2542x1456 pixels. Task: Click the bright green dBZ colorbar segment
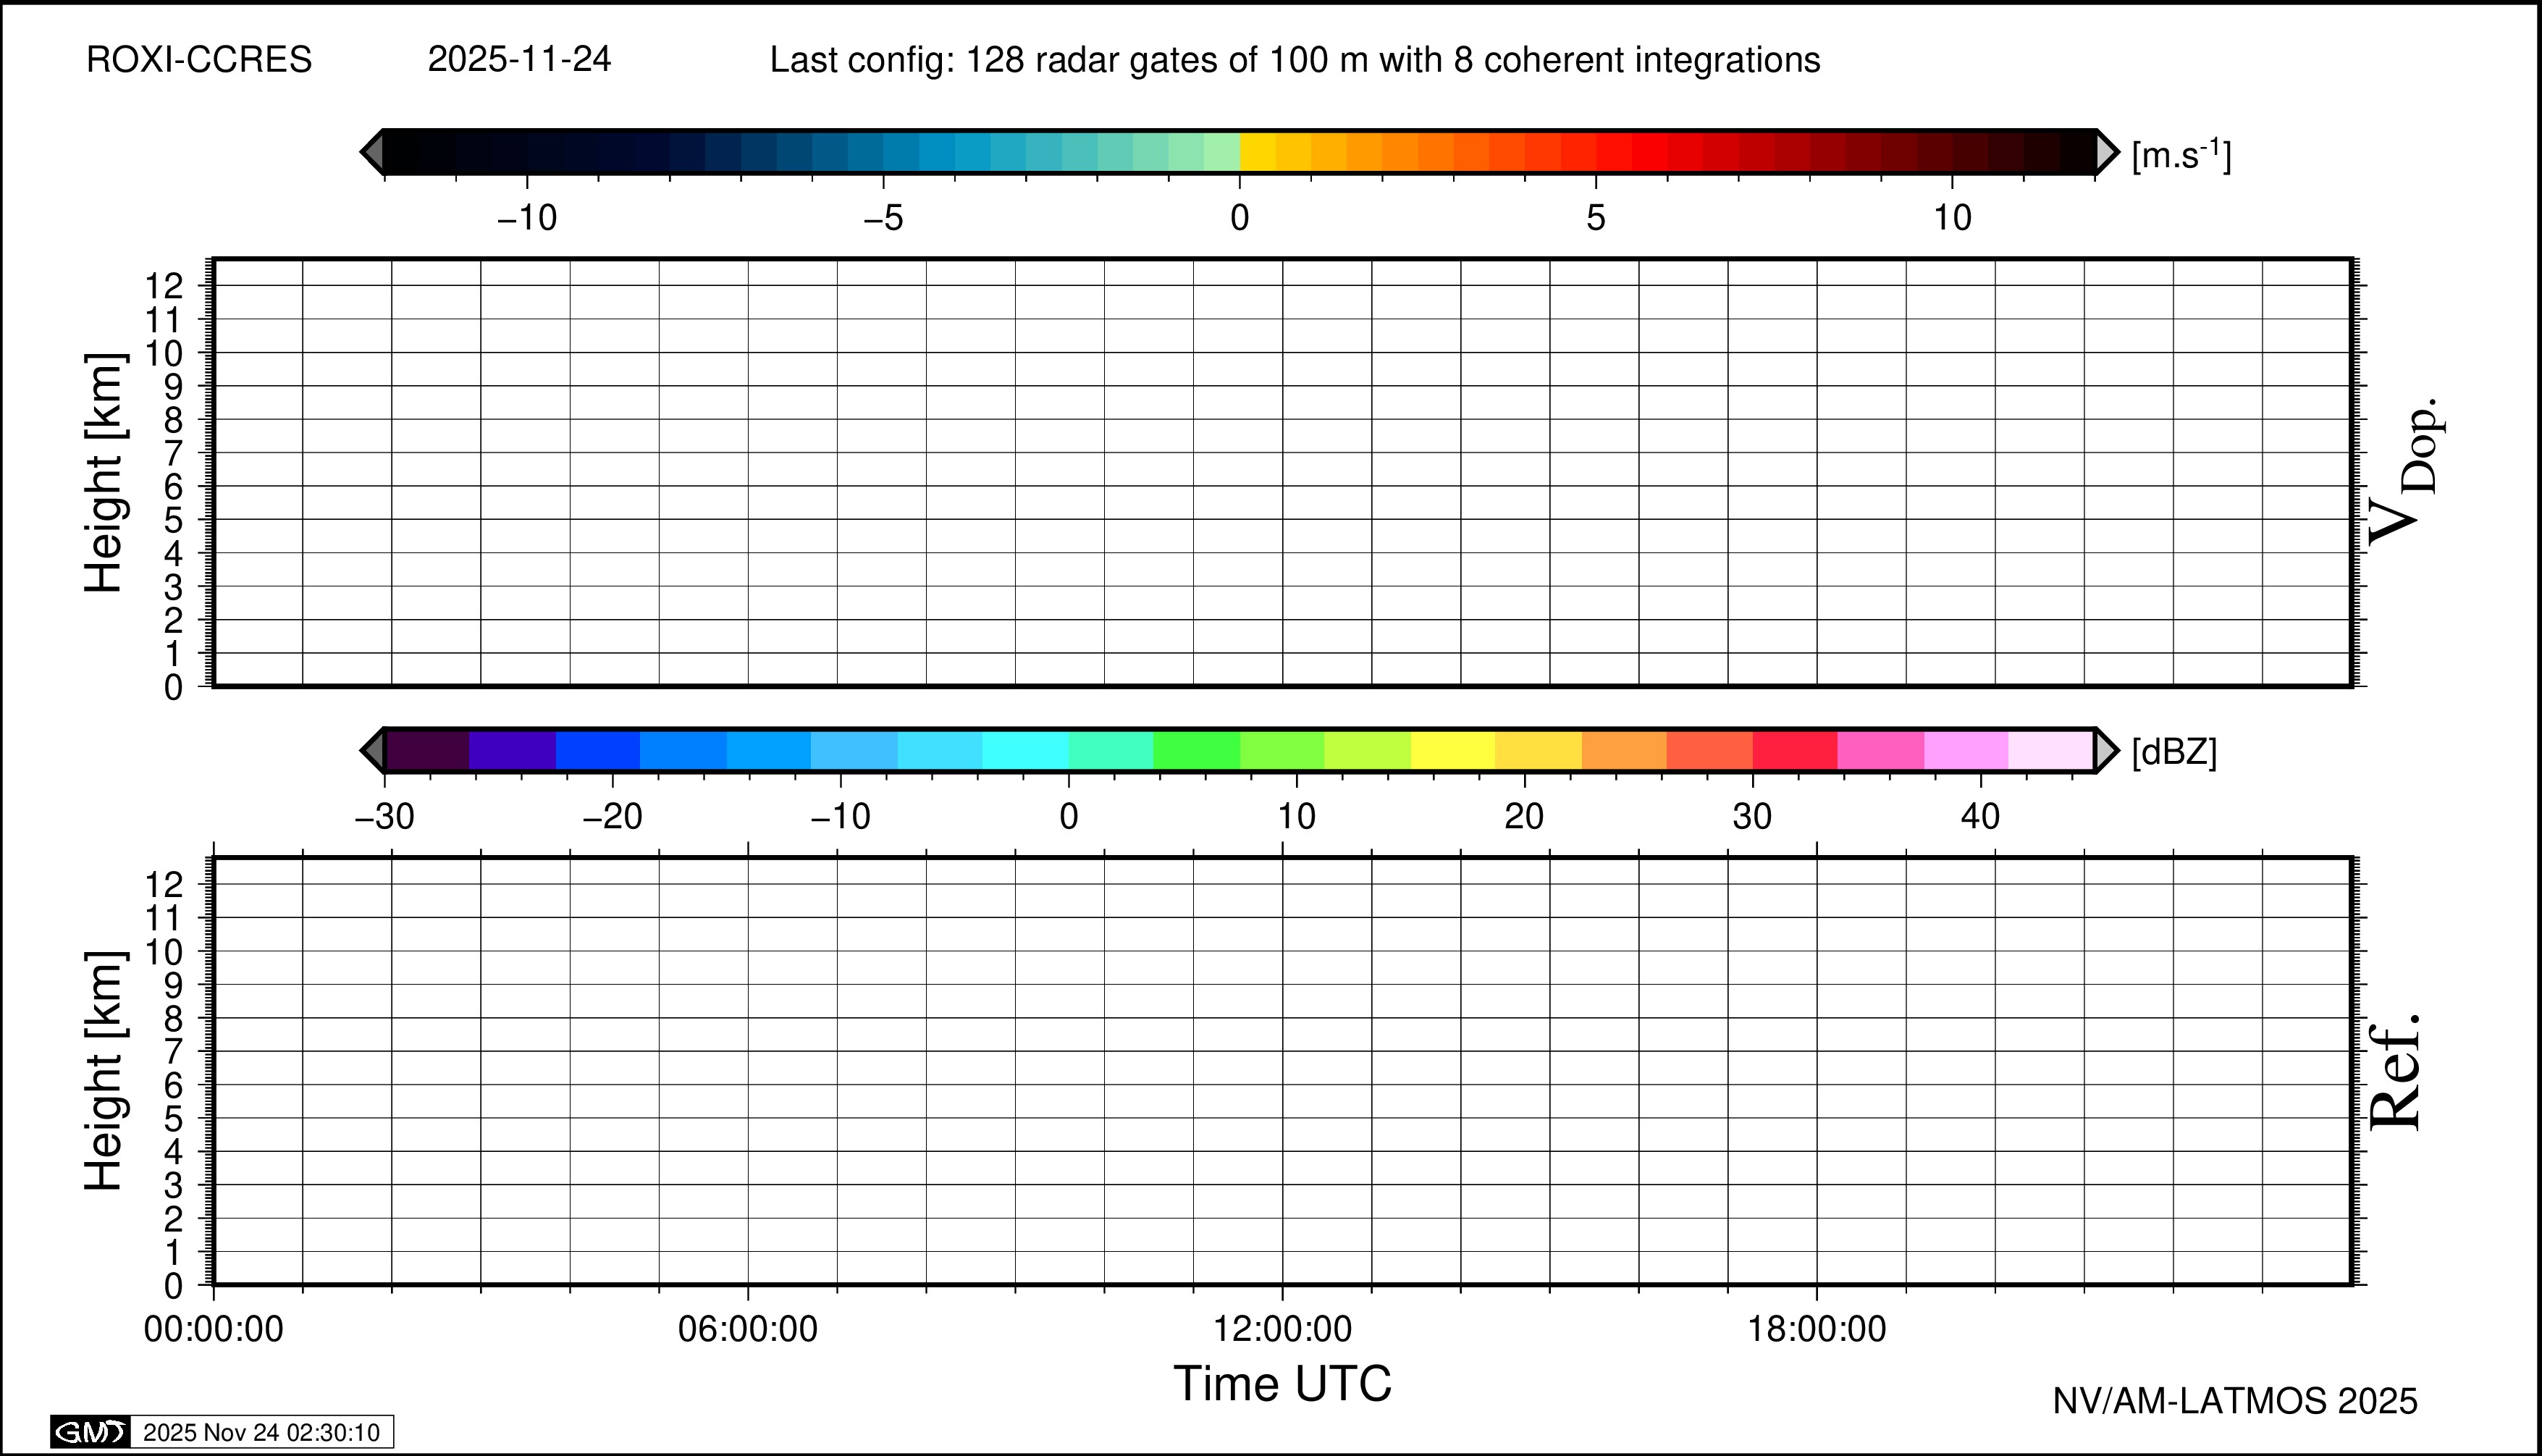(1196, 750)
